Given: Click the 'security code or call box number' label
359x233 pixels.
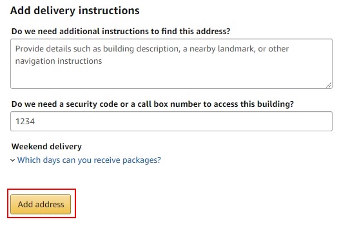Looking at the screenshot, I should [153, 104].
